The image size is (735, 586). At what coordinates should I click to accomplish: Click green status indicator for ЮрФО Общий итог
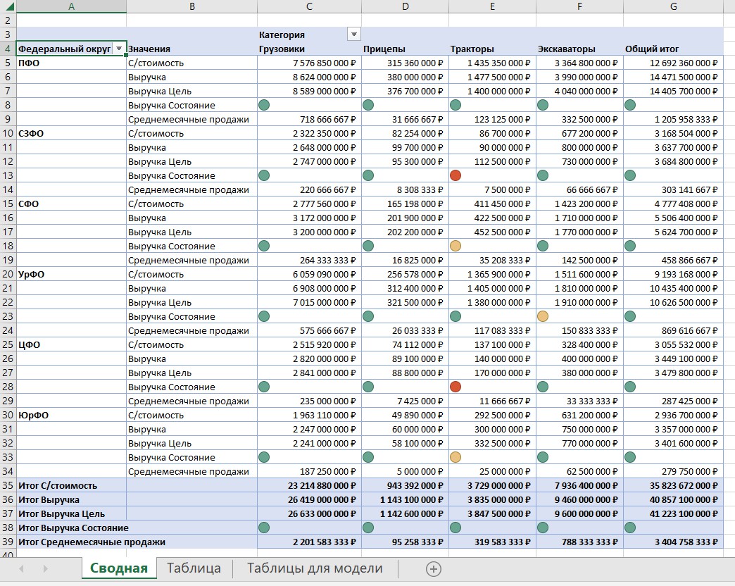[x=630, y=457]
